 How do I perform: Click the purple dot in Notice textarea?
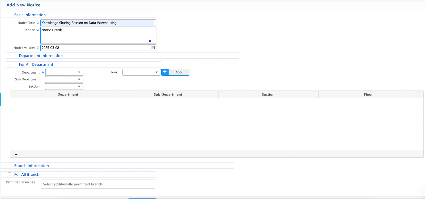[150, 41]
